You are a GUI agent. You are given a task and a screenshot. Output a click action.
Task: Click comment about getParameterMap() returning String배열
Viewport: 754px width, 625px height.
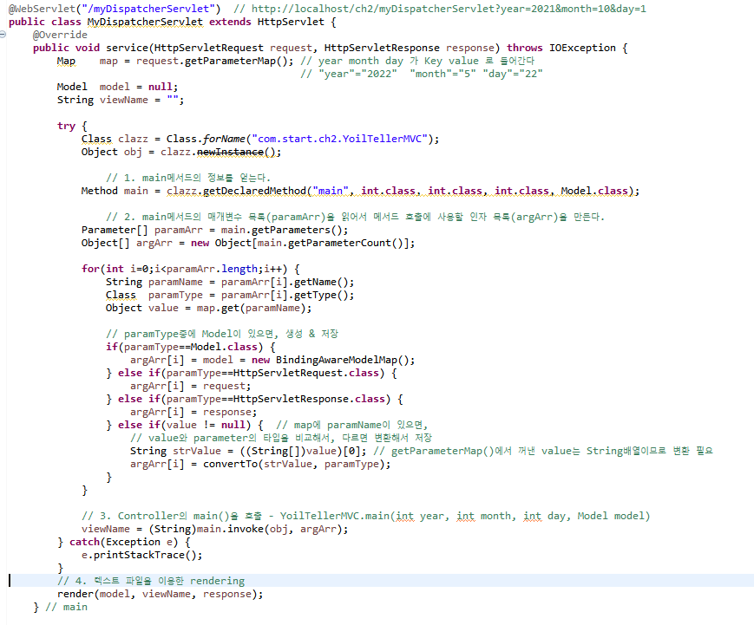click(x=543, y=451)
